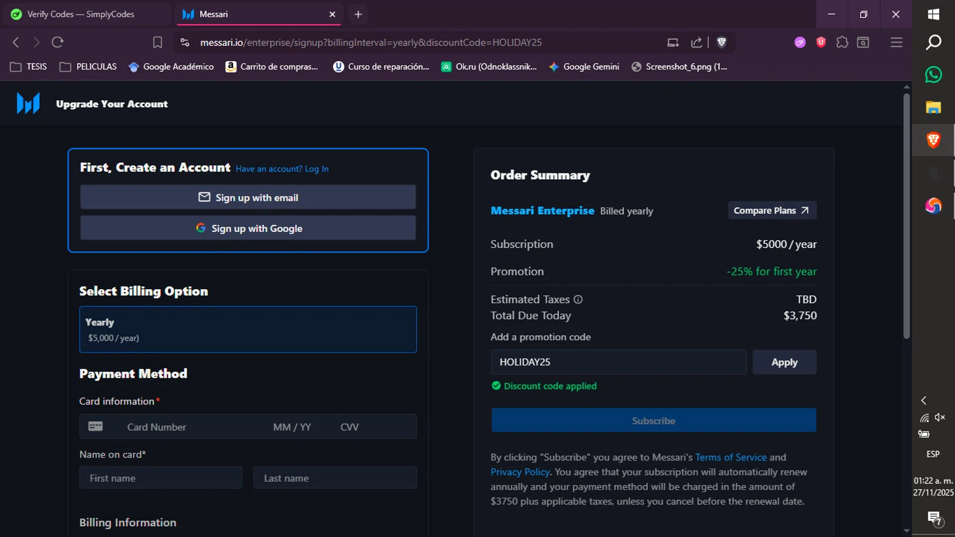Click the Subscribe button
The width and height of the screenshot is (955, 537).
coord(653,420)
